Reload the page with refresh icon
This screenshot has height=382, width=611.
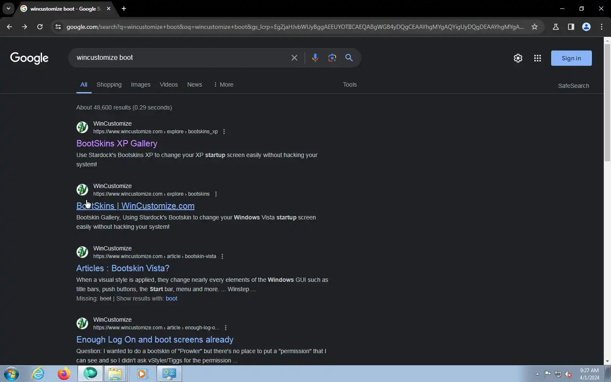coord(40,27)
